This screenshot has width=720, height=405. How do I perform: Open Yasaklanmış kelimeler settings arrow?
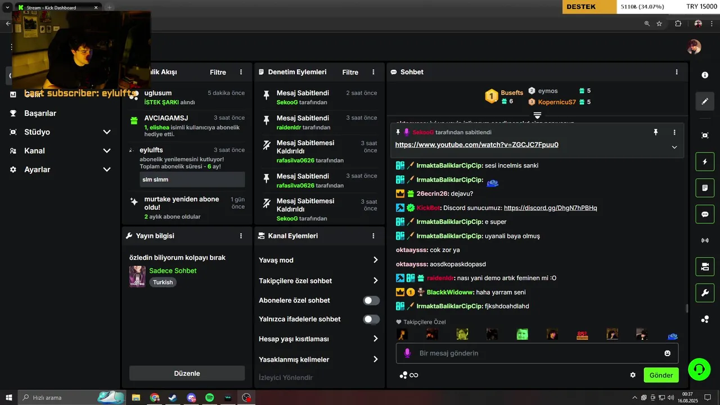point(376,359)
